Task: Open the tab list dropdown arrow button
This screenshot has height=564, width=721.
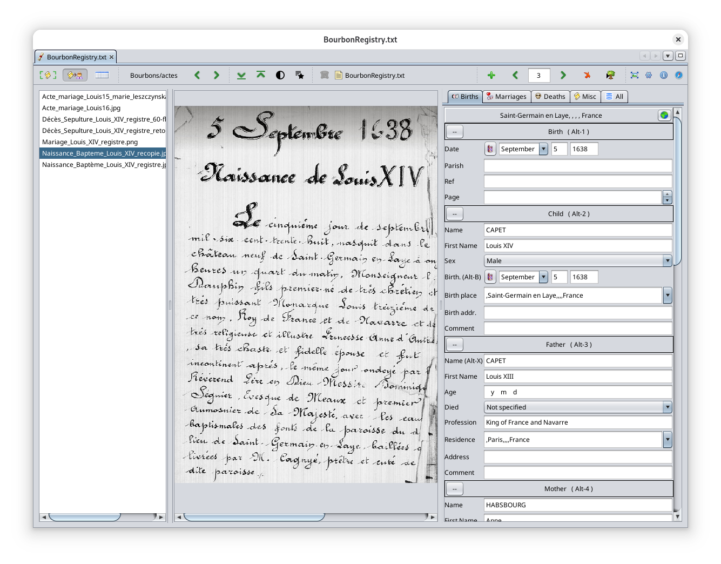Action: 668,56
